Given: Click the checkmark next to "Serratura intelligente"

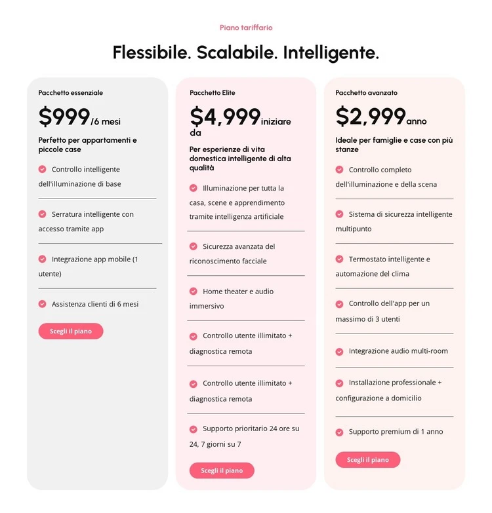Looking at the screenshot, I should tap(43, 214).
